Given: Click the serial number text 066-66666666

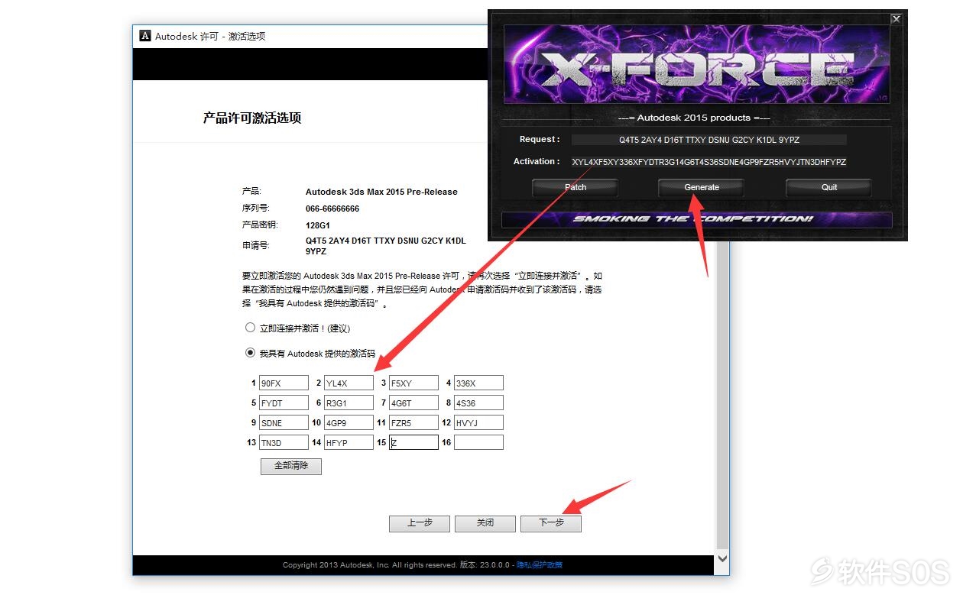Looking at the screenshot, I should point(332,209).
